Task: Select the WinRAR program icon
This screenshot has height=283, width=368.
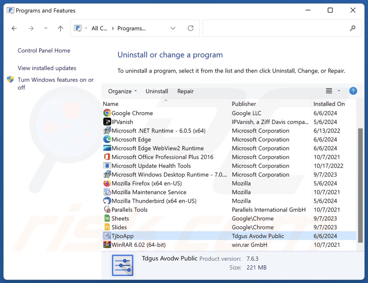Action: [x=107, y=245]
